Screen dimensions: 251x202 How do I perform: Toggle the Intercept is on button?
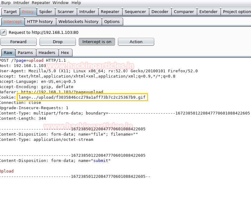(x=97, y=42)
